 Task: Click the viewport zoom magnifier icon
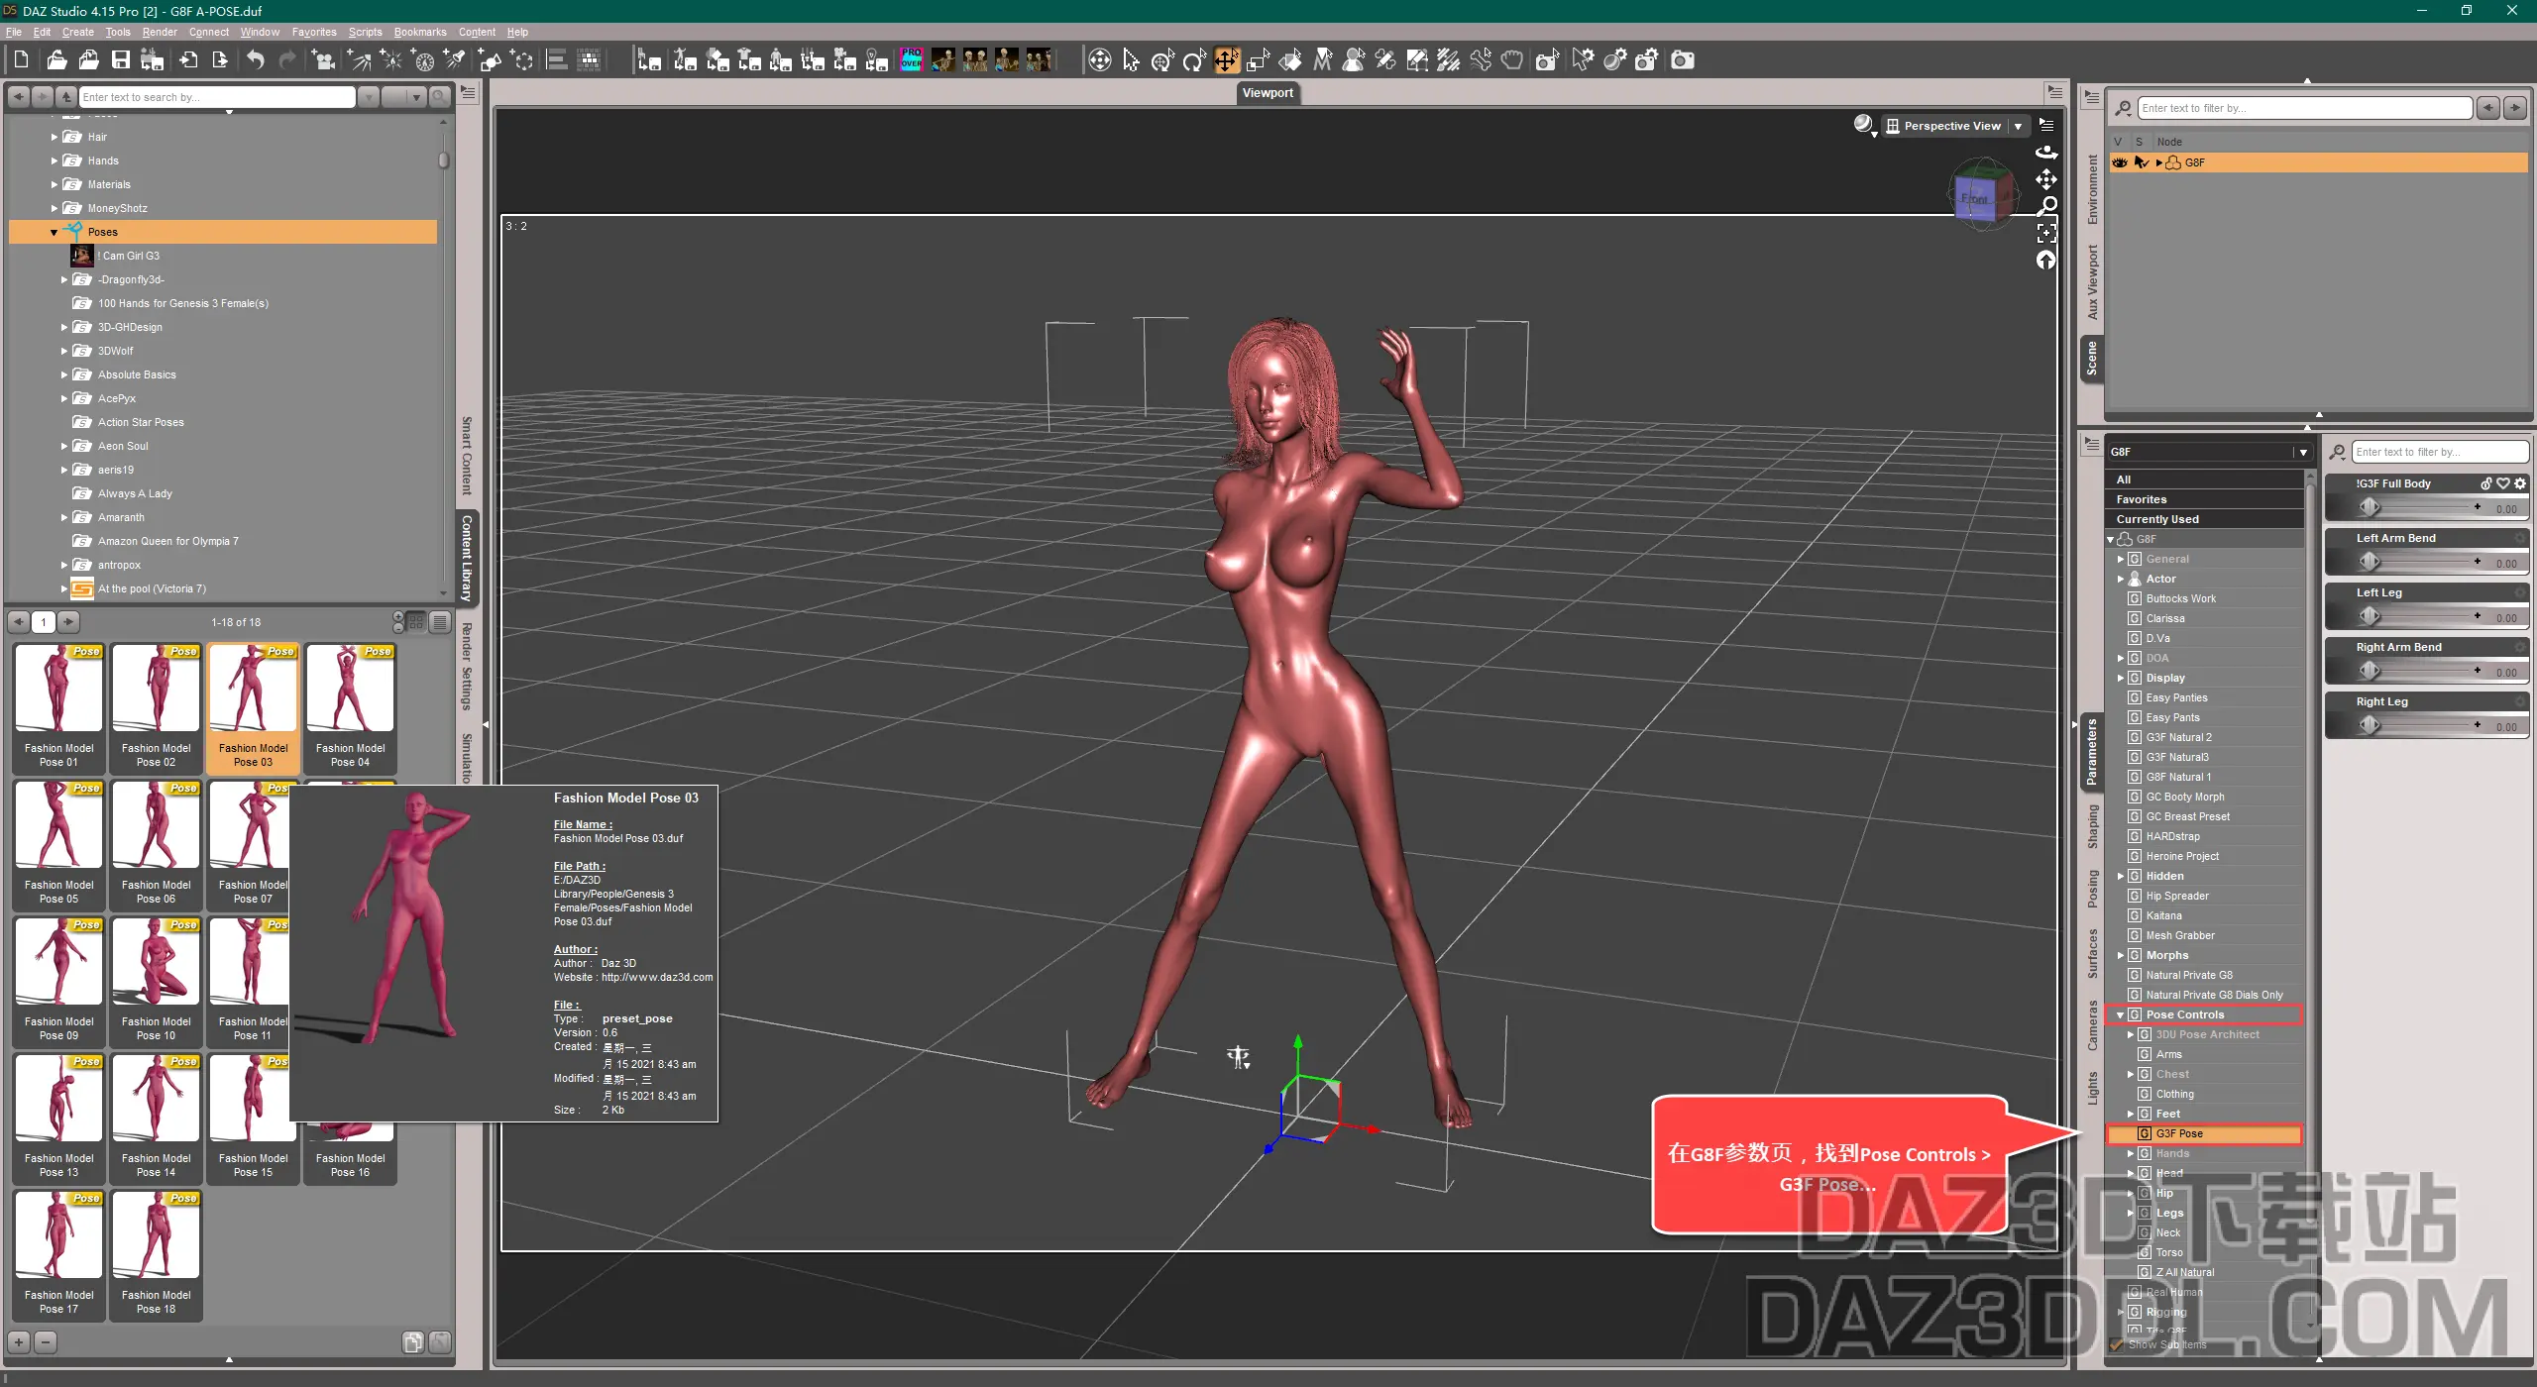pos(2046,206)
